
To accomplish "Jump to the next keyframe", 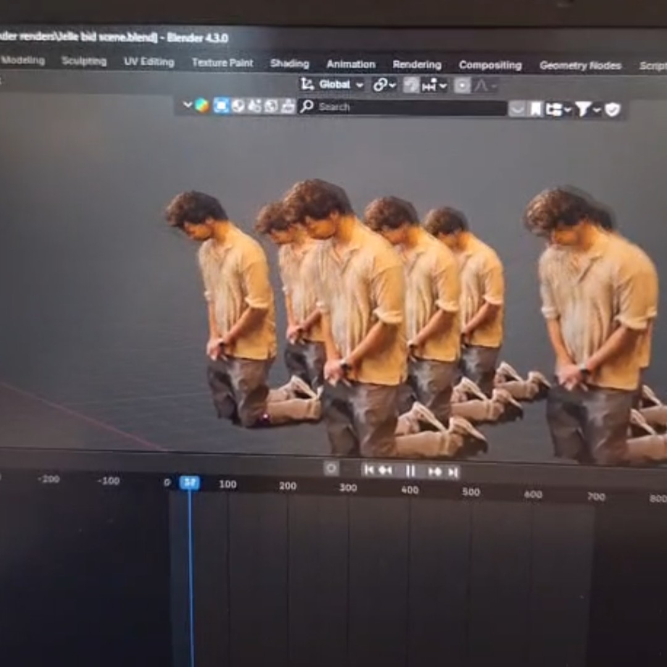I will [435, 472].
